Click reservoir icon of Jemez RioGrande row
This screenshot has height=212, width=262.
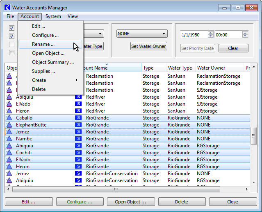[9, 132]
